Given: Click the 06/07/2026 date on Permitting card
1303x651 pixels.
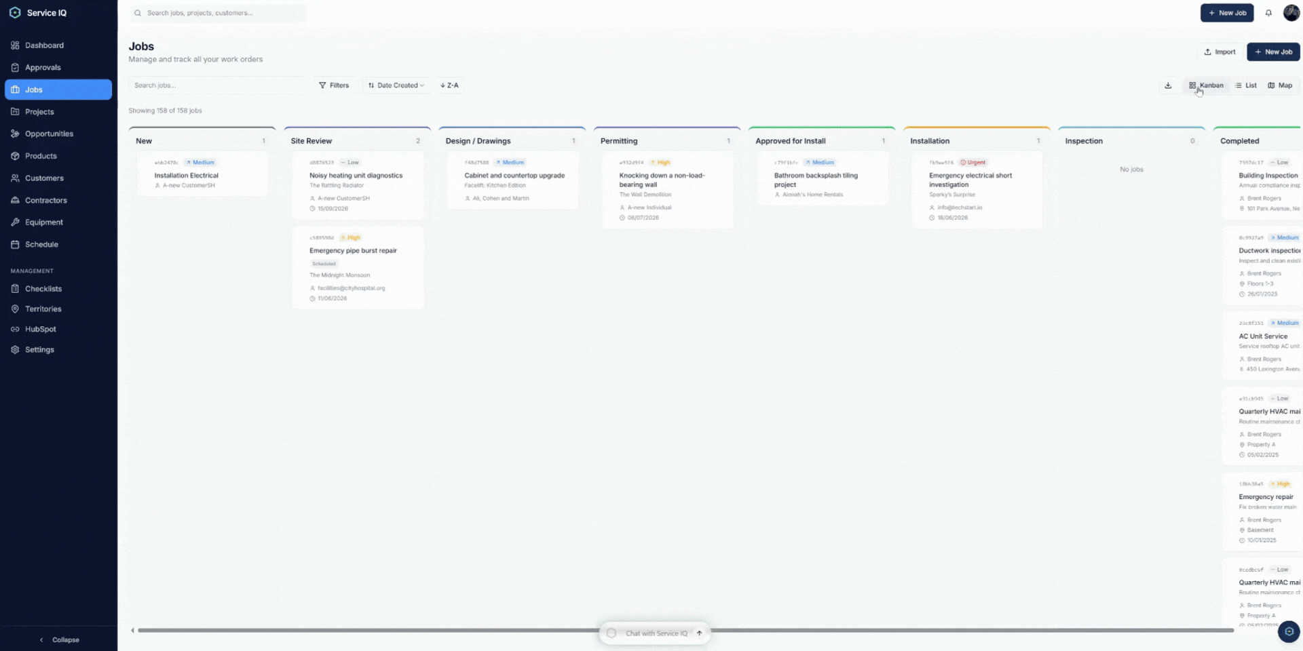Looking at the screenshot, I should click(643, 218).
